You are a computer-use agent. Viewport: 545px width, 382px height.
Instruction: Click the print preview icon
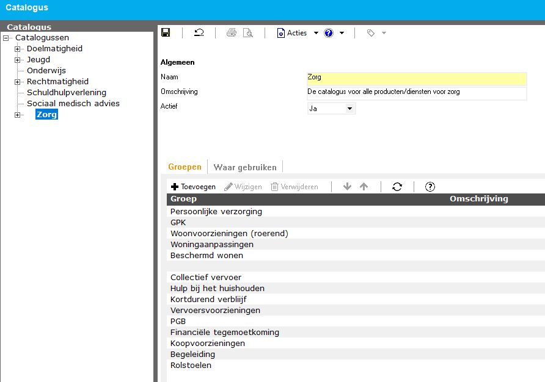pos(247,33)
